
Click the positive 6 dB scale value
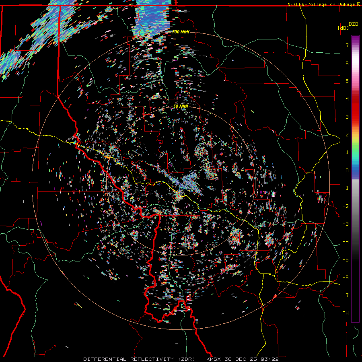pyautogui.click(x=347, y=63)
